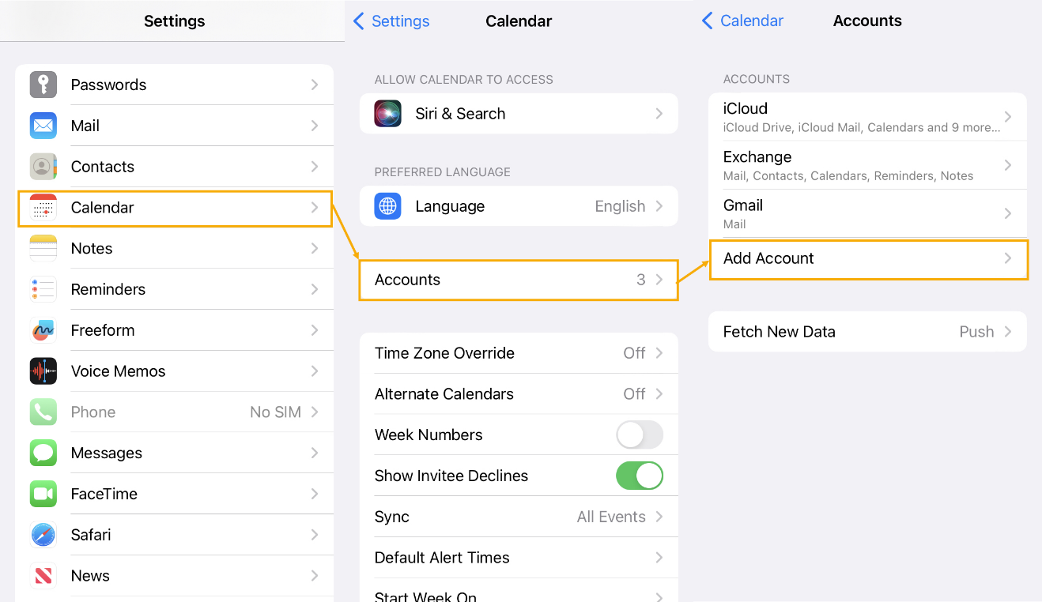Image resolution: width=1042 pixels, height=602 pixels.
Task: Turn off Show Invitee Declines
Action: [640, 476]
